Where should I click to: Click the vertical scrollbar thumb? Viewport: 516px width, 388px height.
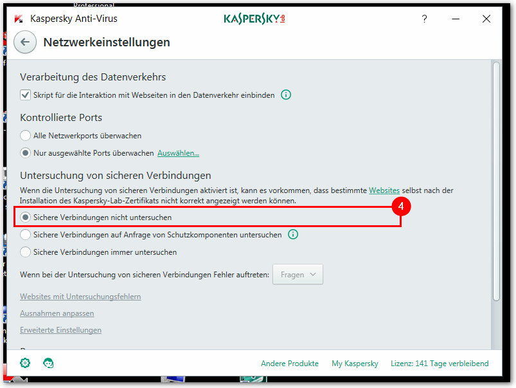[x=496, y=181]
